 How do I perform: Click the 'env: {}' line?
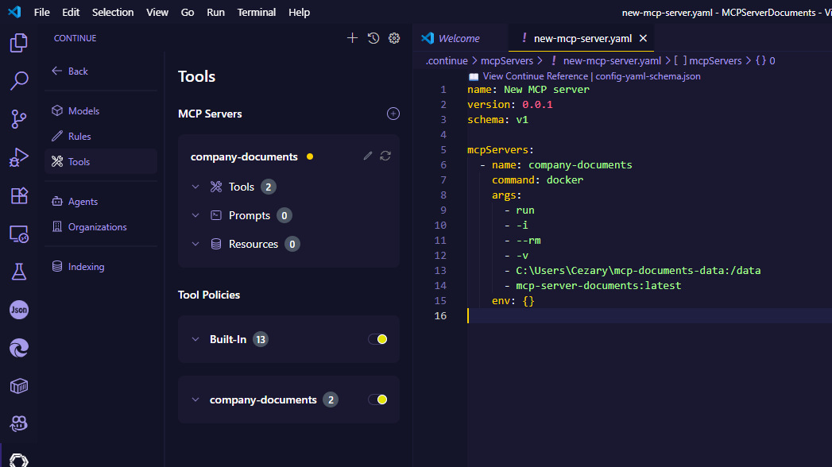[513, 300]
